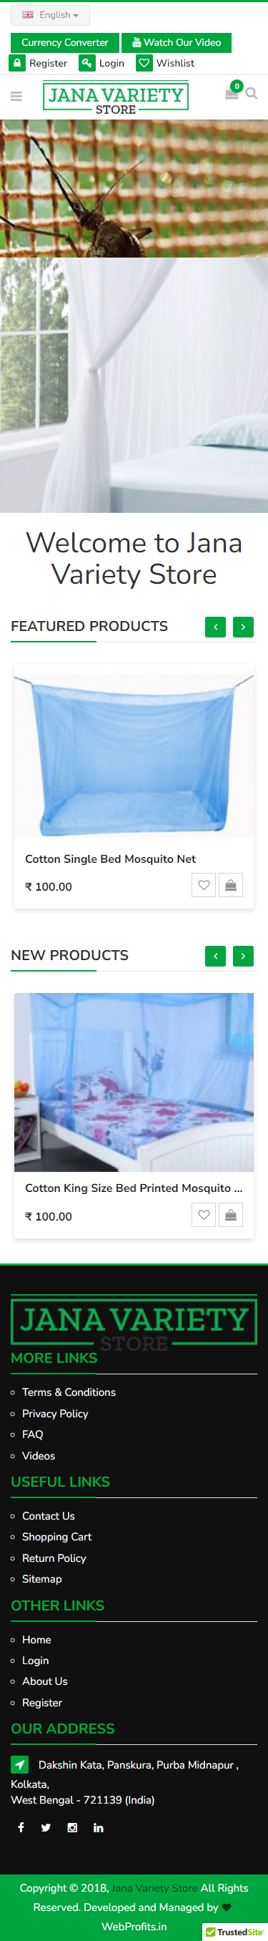The height and width of the screenshot is (1941, 268).
Task: Open the shopping cart icon in header
Action: pyautogui.click(x=232, y=94)
